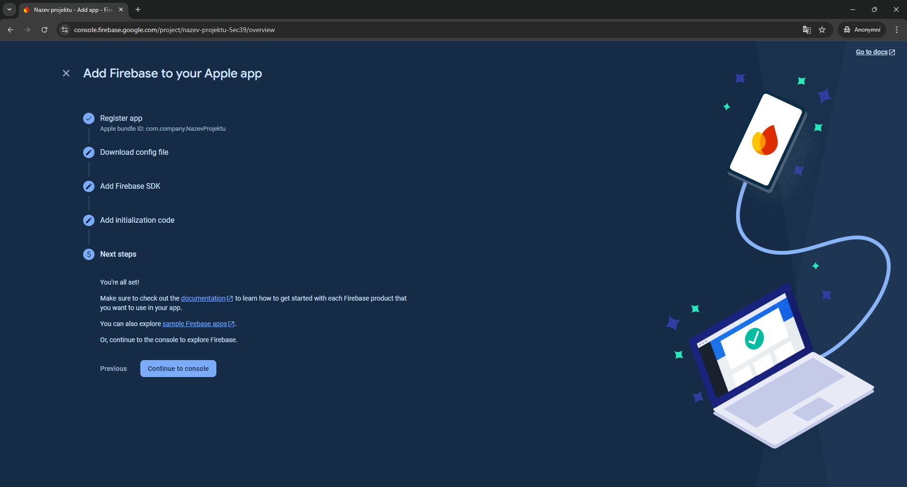This screenshot has height=487, width=907.
Task: Click the Register app checkmark icon
Action: [x=89, y=118]
